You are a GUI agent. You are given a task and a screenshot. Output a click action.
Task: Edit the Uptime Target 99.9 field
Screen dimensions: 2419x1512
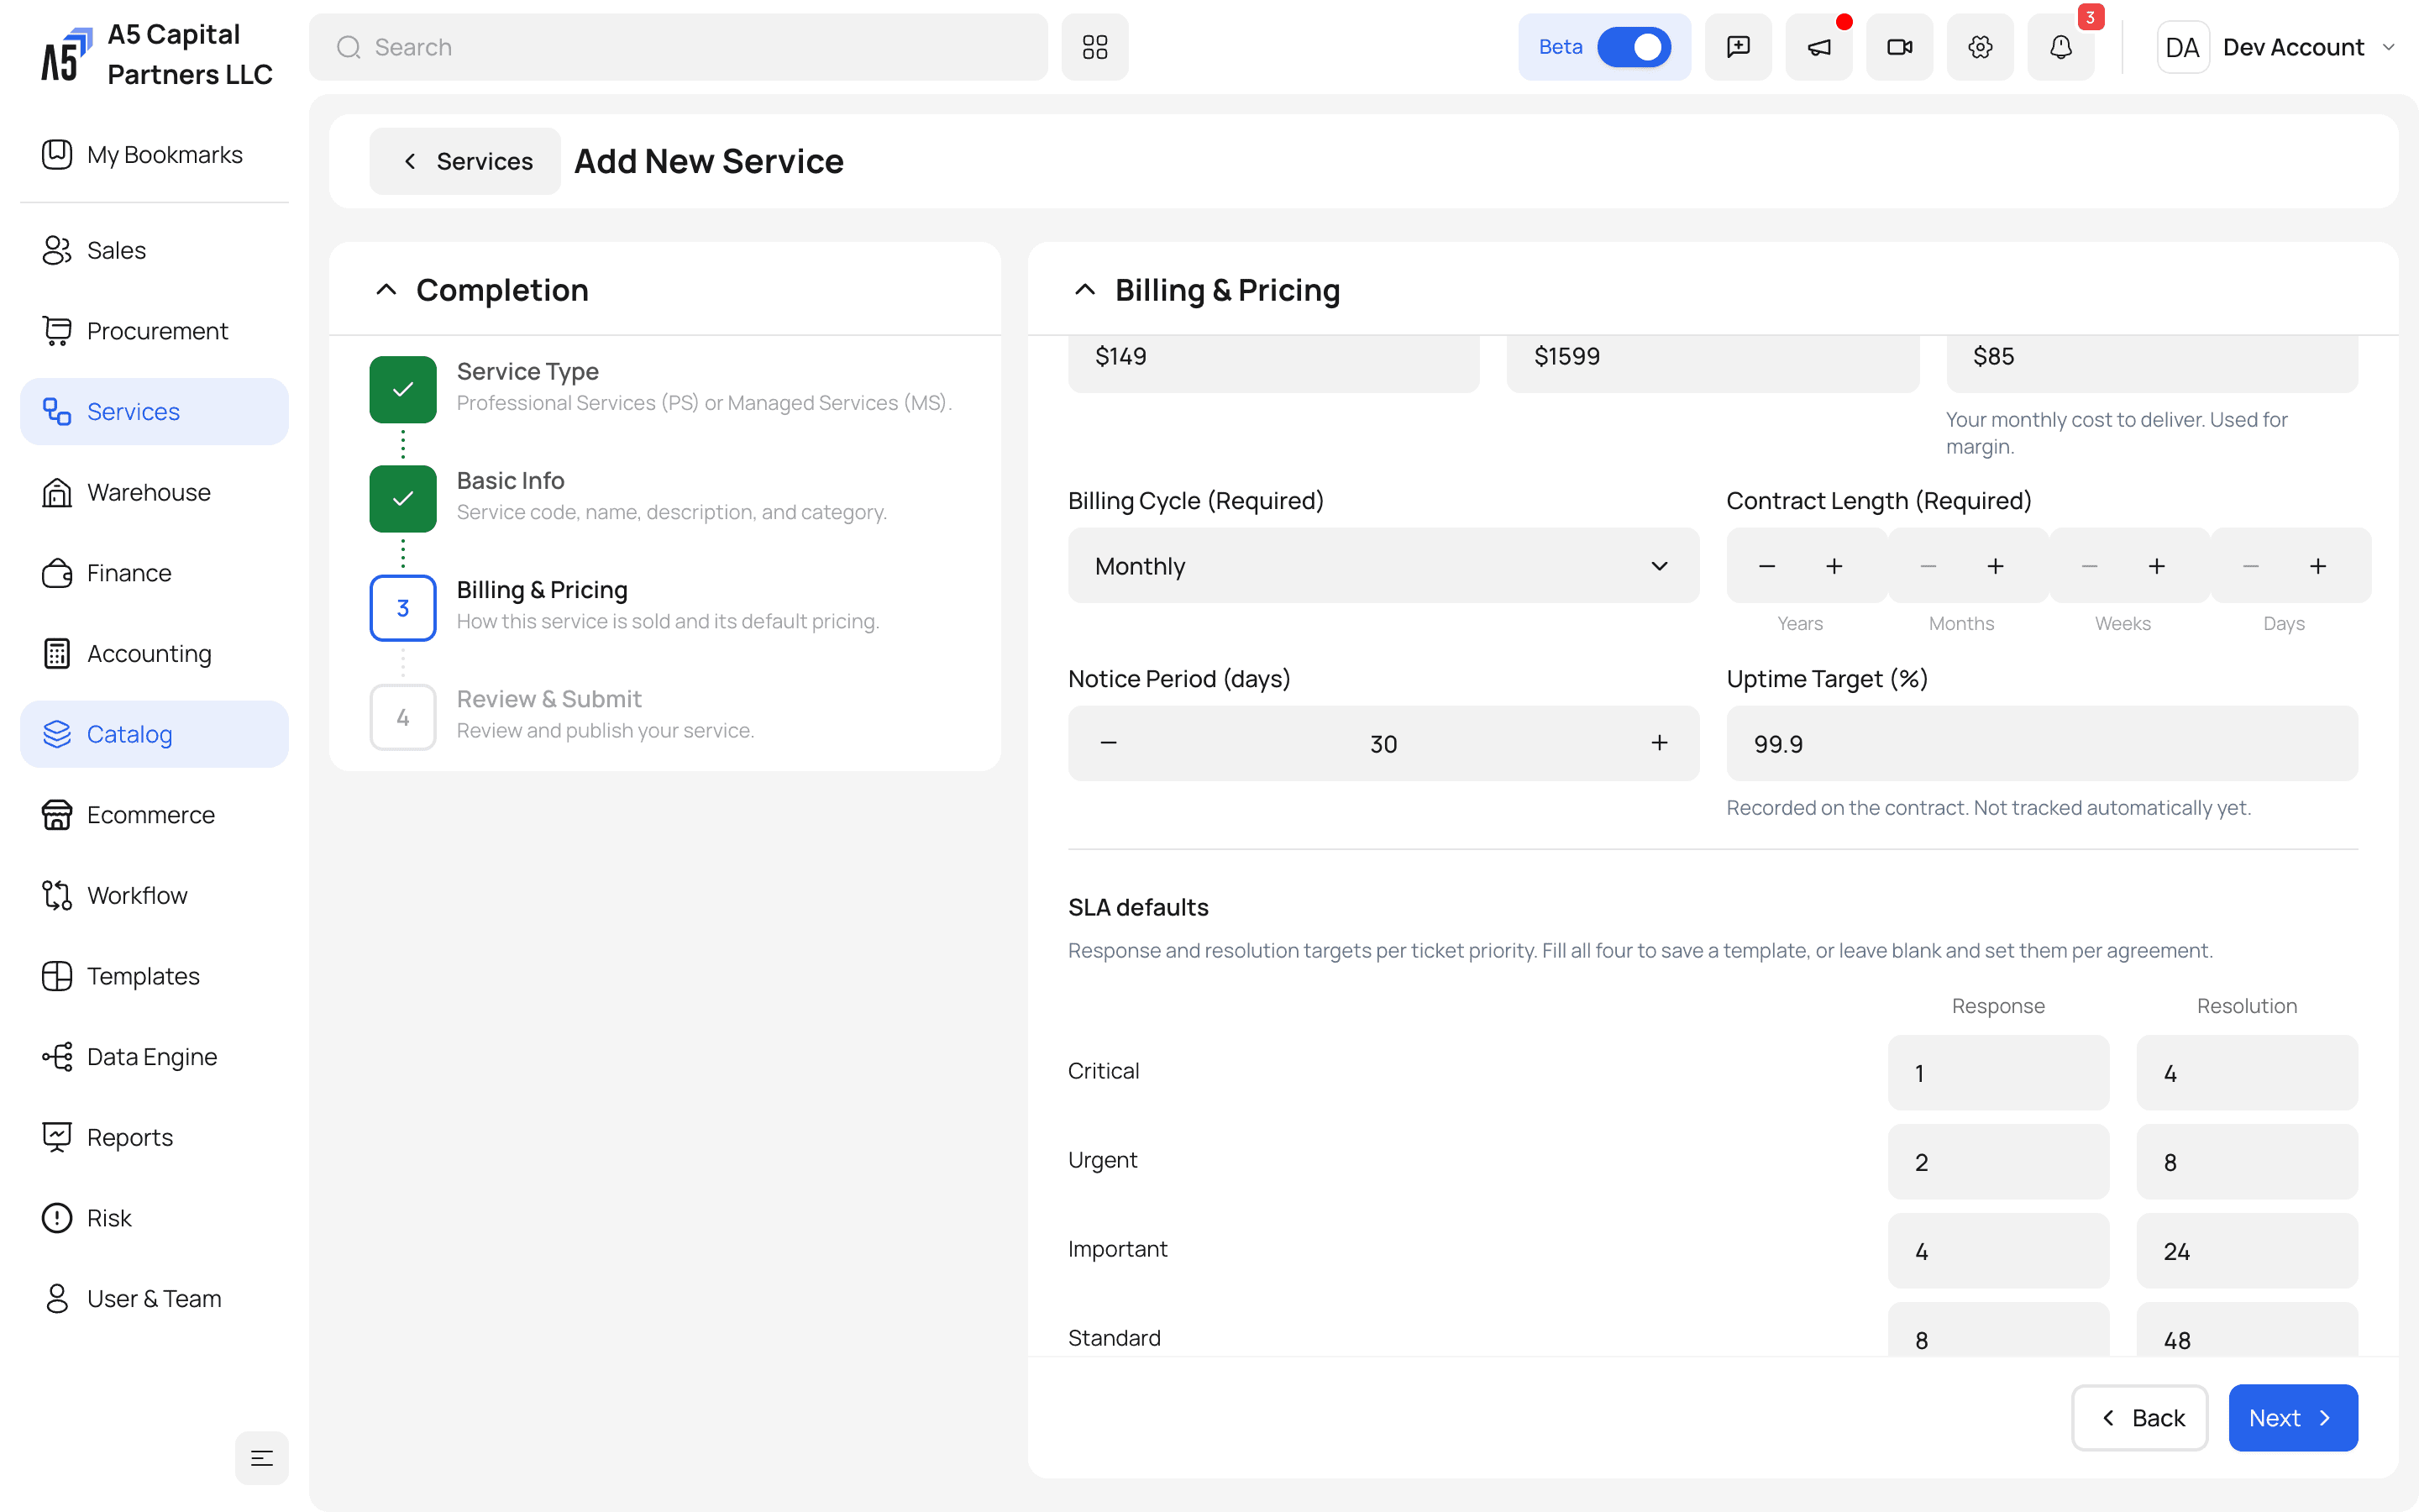(2042, 743)
